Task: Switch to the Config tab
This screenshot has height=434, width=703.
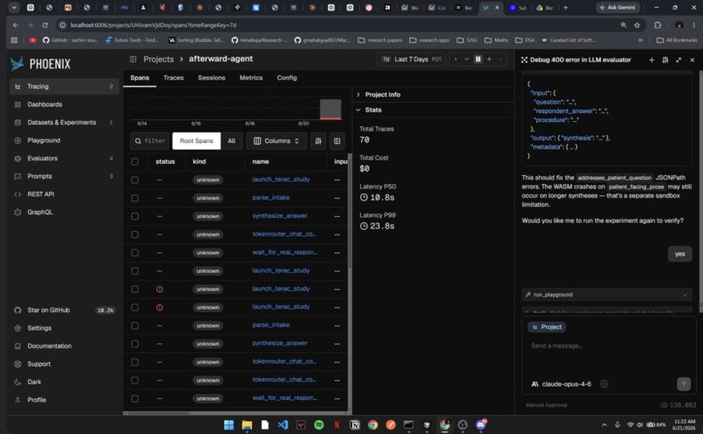Action: (x=286, y=78)
